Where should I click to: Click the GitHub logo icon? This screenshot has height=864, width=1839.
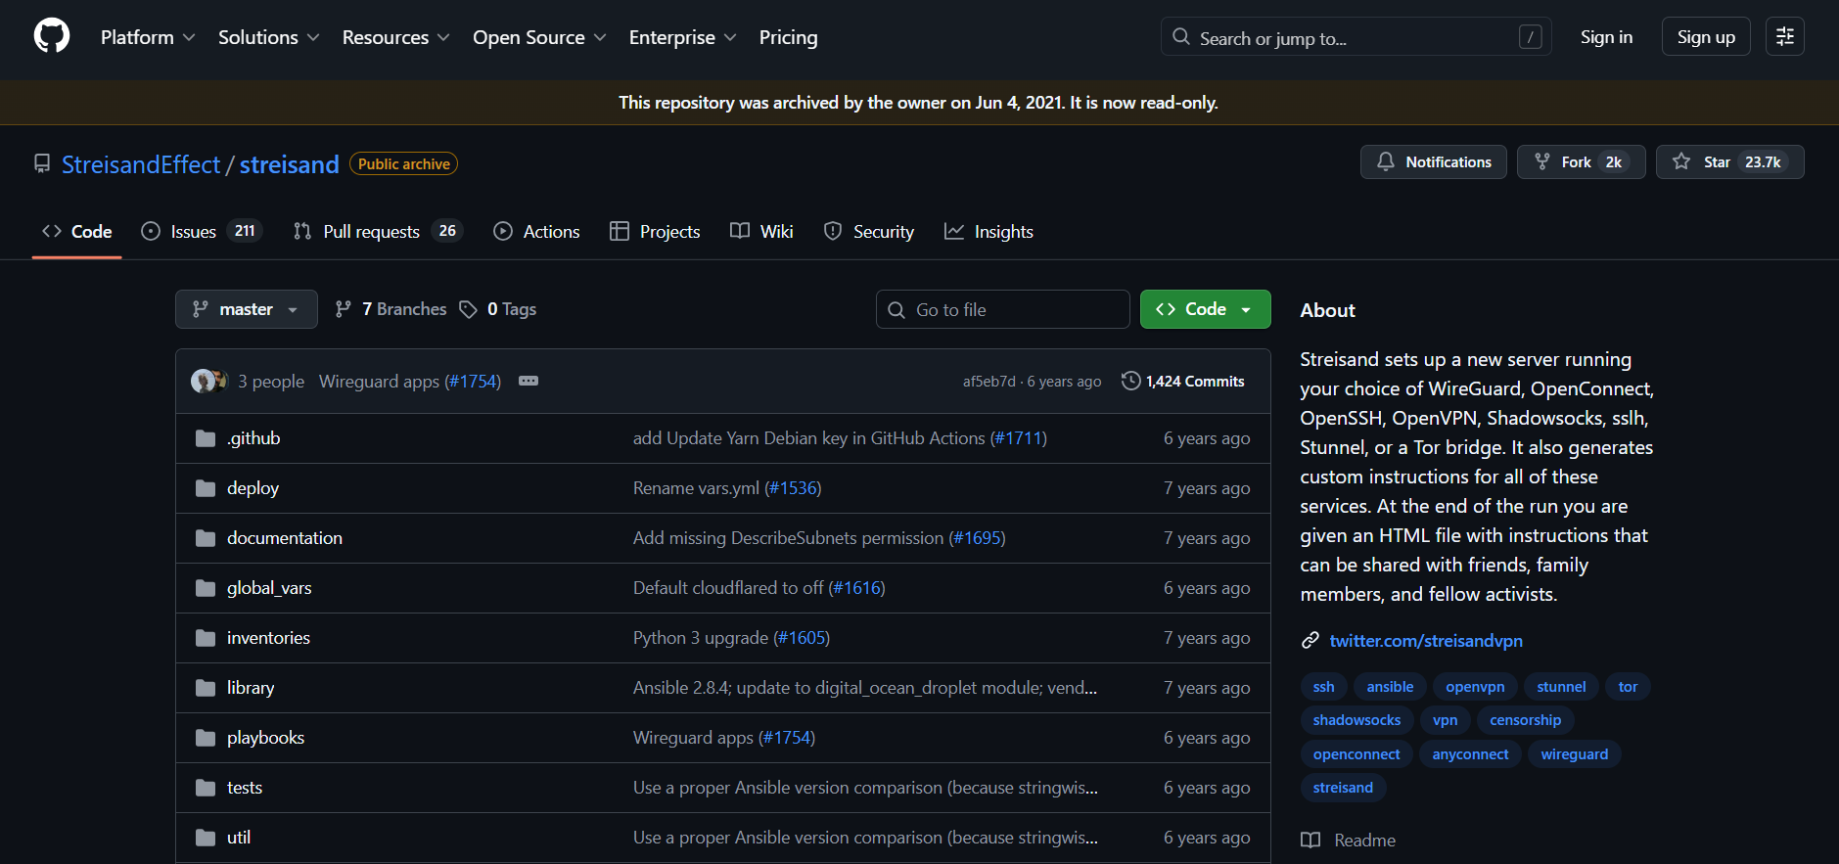click(52, 37)
